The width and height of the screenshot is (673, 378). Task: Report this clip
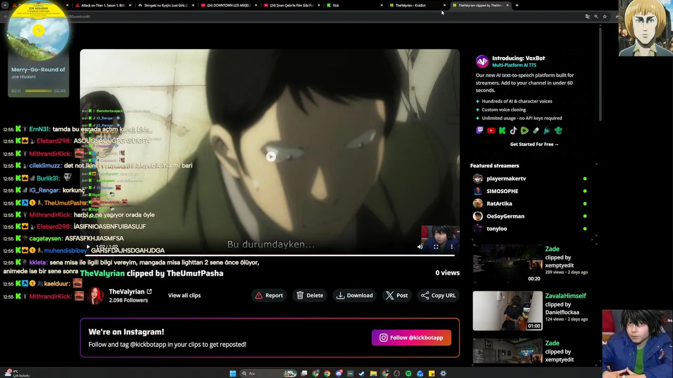point(269,296)
